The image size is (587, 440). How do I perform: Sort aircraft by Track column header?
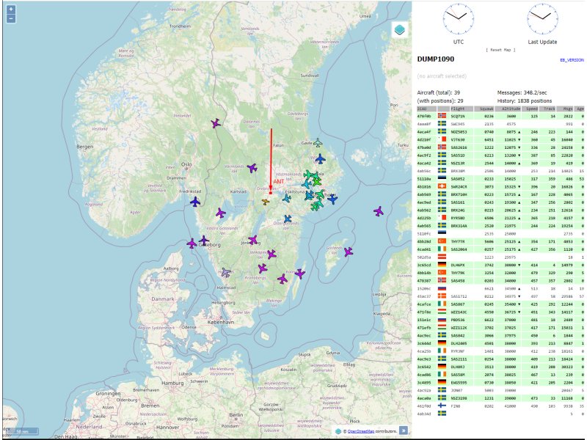[x=547, y=109]
